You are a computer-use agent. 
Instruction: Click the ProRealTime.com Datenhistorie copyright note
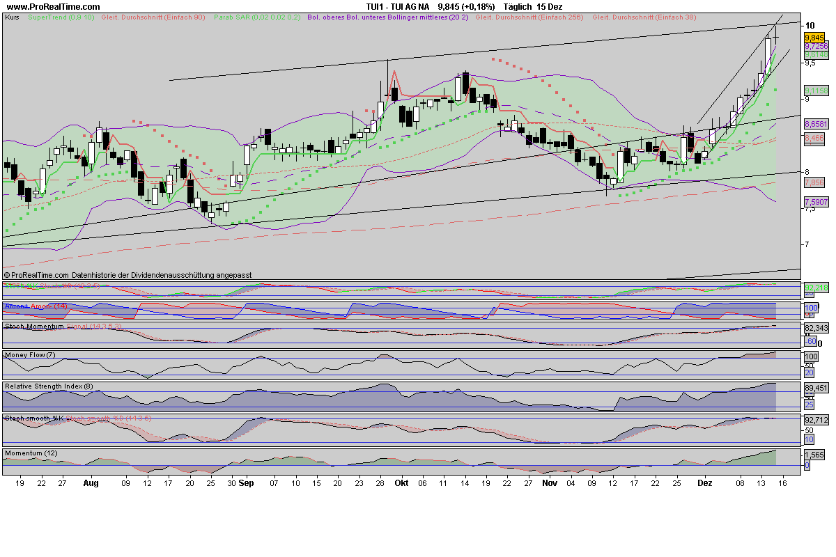(127, 276)
